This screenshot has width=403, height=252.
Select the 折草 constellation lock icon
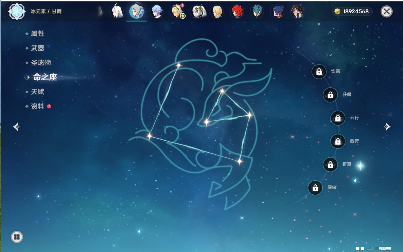click(330, 165)
